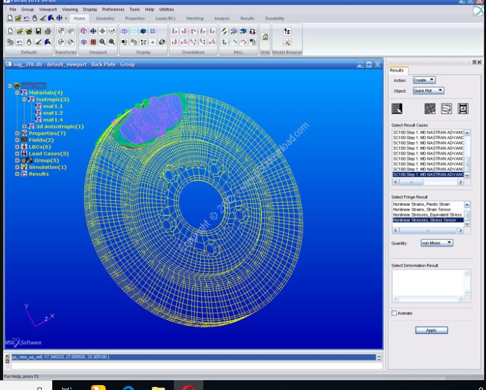
Task: Click the zoom-in magnifier icon in the Viewport group
Action: tap(112, 42)
